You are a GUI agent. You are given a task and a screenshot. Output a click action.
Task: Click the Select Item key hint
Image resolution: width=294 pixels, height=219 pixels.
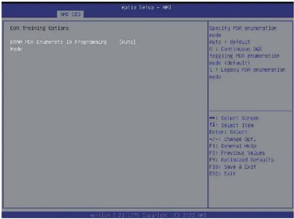coord(231,125)
